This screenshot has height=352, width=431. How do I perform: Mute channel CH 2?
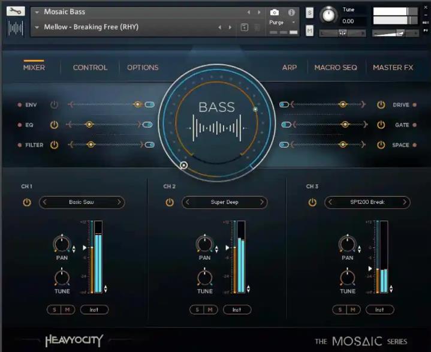(210, 309)
